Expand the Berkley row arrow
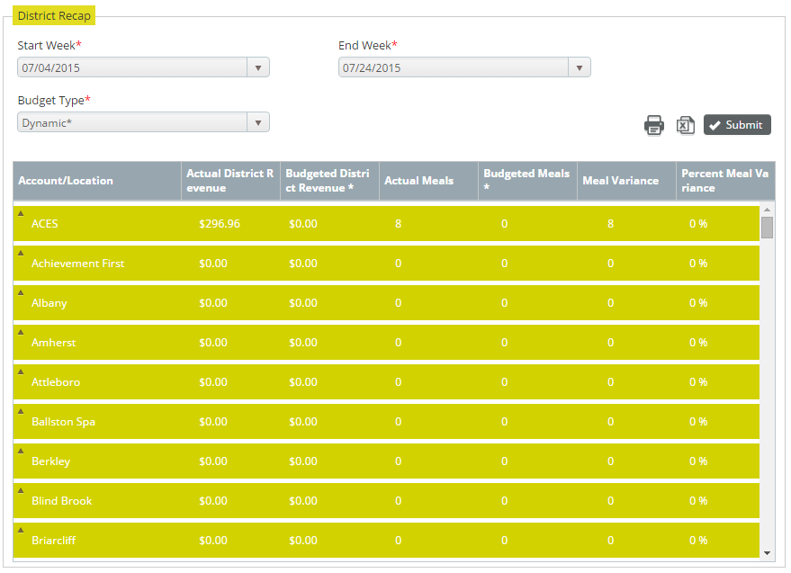 point(21,450)
